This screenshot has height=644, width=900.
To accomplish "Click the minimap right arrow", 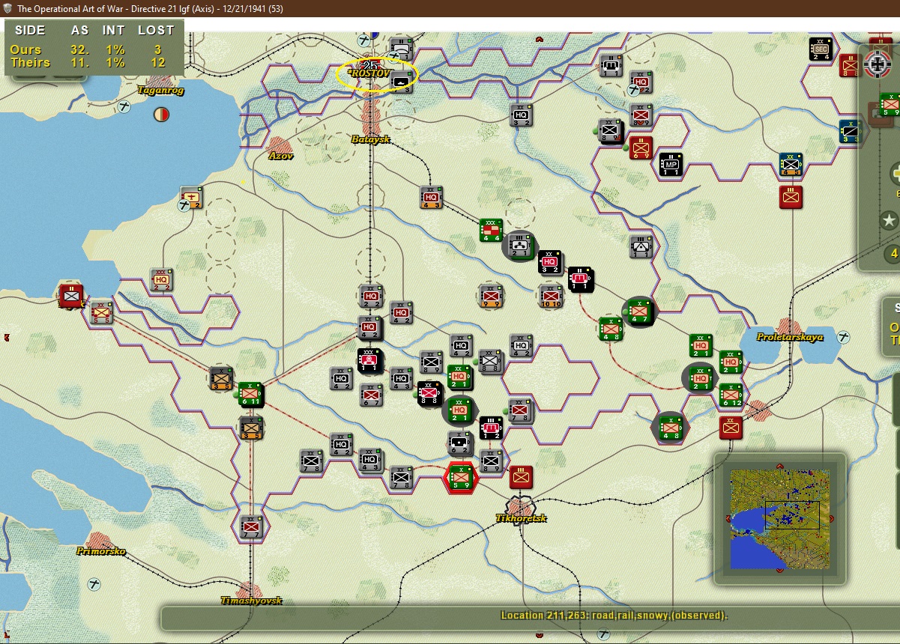I will click(x=833, y=518).
